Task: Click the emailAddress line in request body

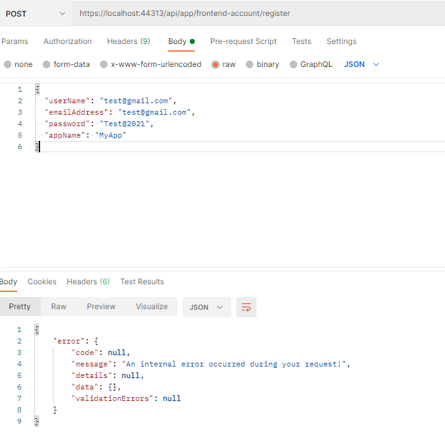Action: 120,112
